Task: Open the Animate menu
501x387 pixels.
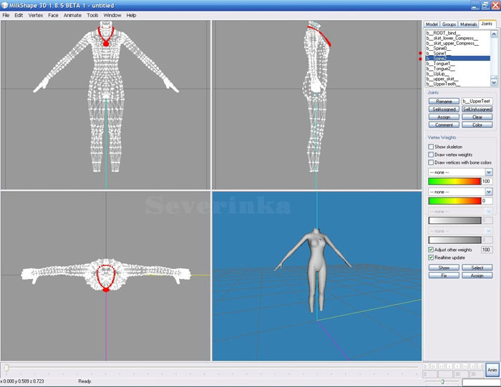Action: click(x=72, y=15)
